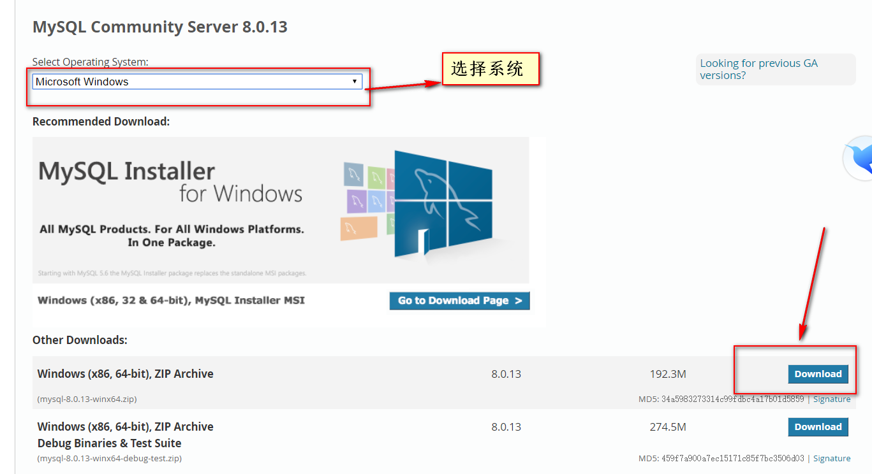872x474 pixels.
Task: Click version 8.0.13 in the 192.3M row
Action: [506, 374]
